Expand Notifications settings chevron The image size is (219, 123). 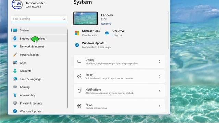pos(160,91)
